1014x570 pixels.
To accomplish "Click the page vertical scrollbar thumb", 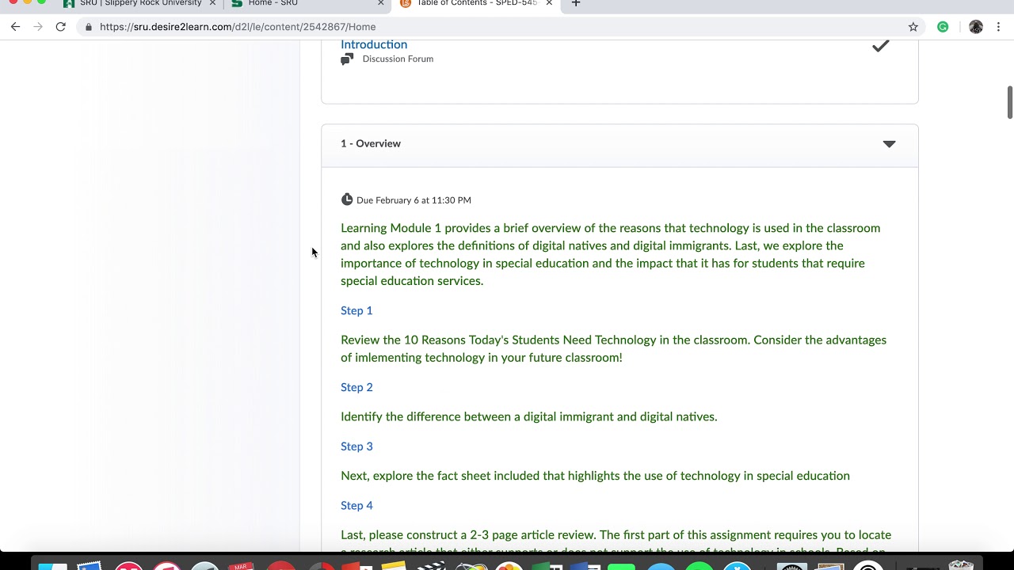I will pyautogui.click(x=1010, y=102).
